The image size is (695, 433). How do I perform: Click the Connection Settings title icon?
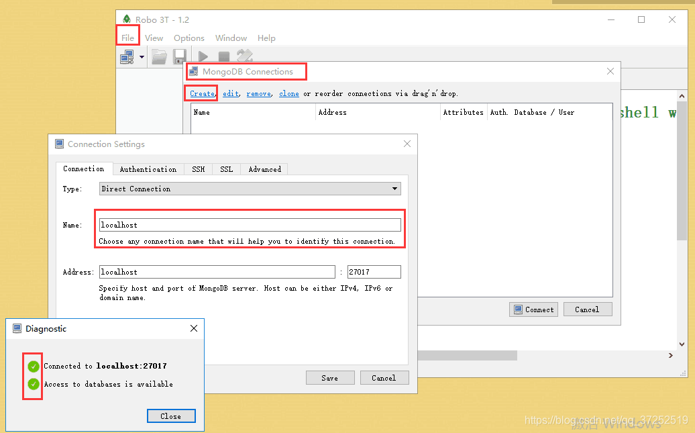point(59,144)
